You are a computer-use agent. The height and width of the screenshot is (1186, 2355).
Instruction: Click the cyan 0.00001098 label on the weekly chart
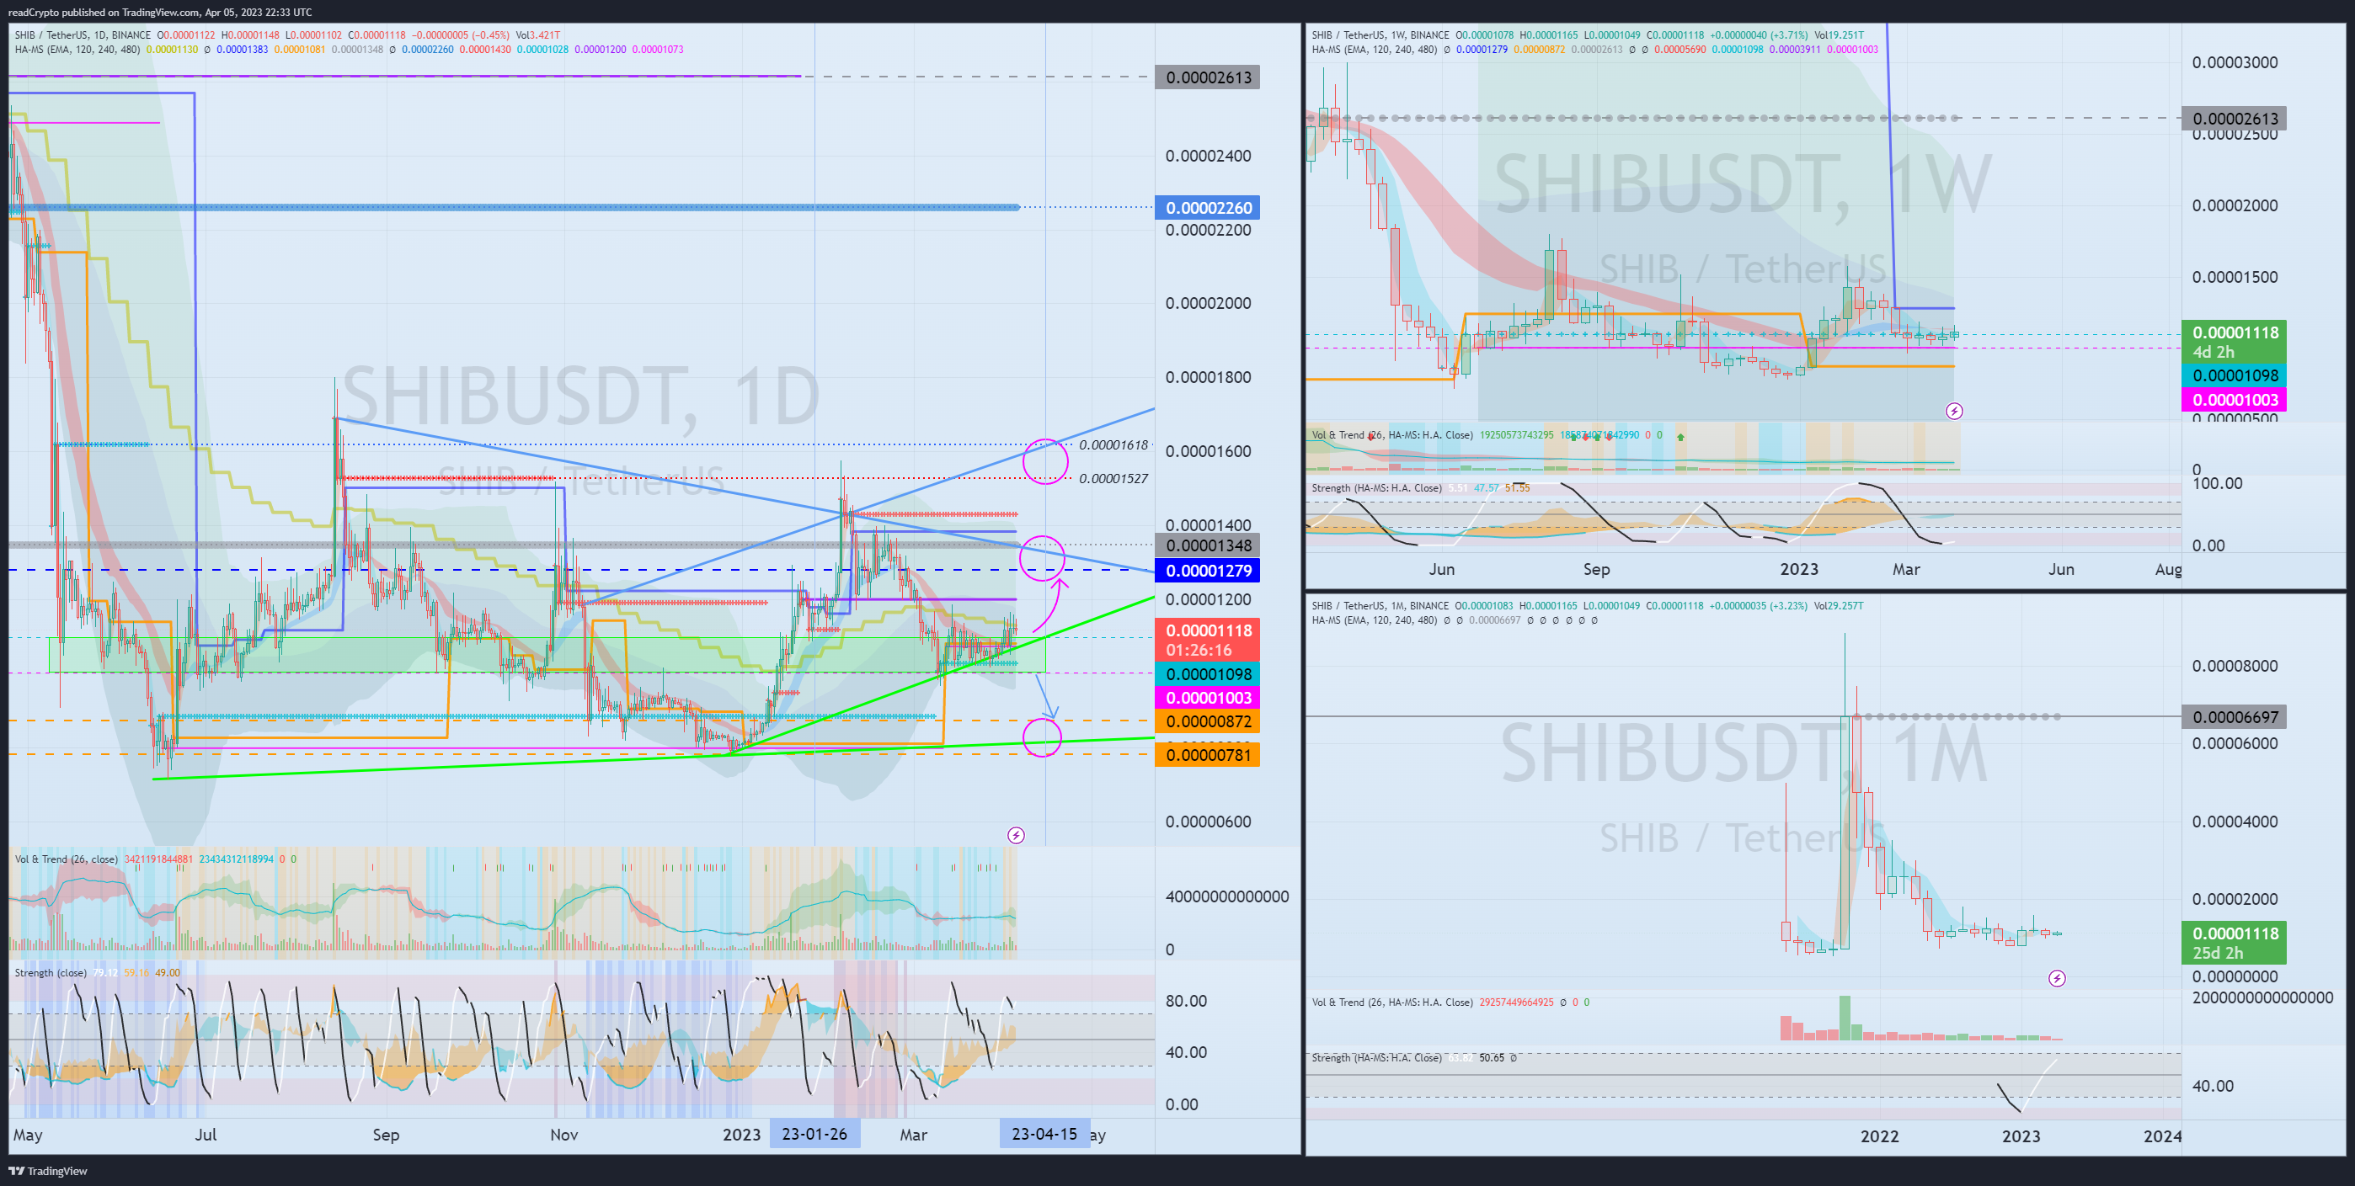point(2235,375)
